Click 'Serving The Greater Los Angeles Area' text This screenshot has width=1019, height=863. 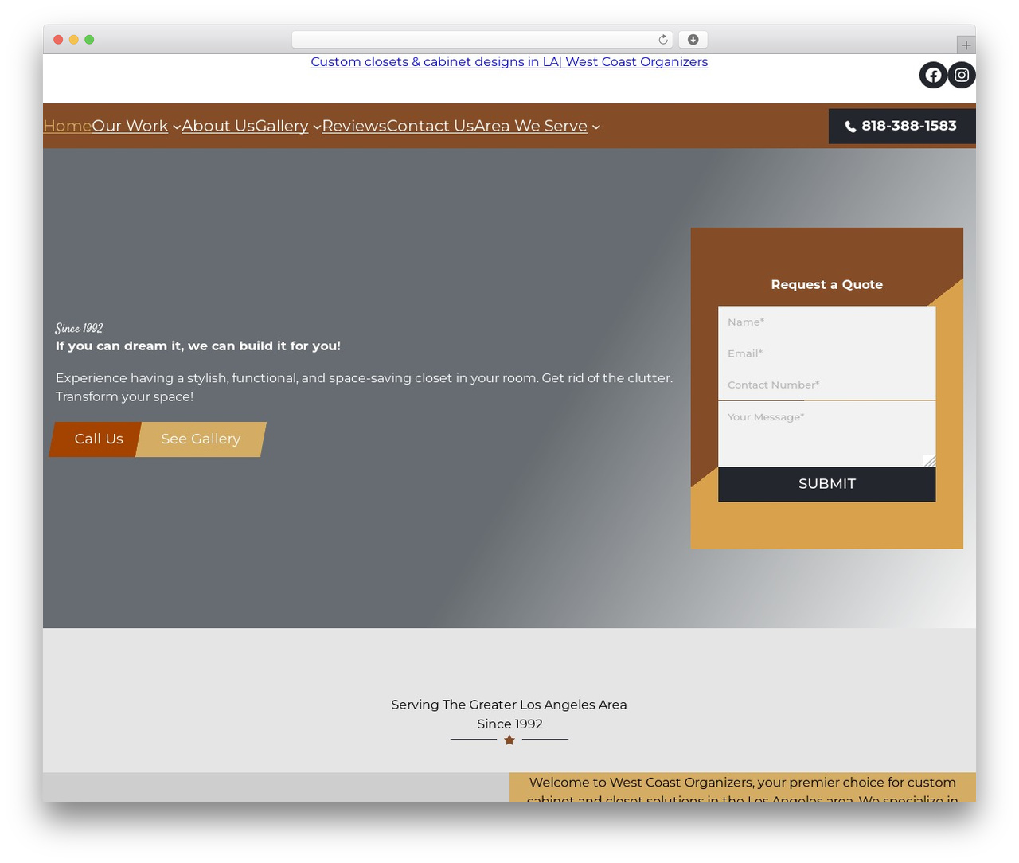509,705
